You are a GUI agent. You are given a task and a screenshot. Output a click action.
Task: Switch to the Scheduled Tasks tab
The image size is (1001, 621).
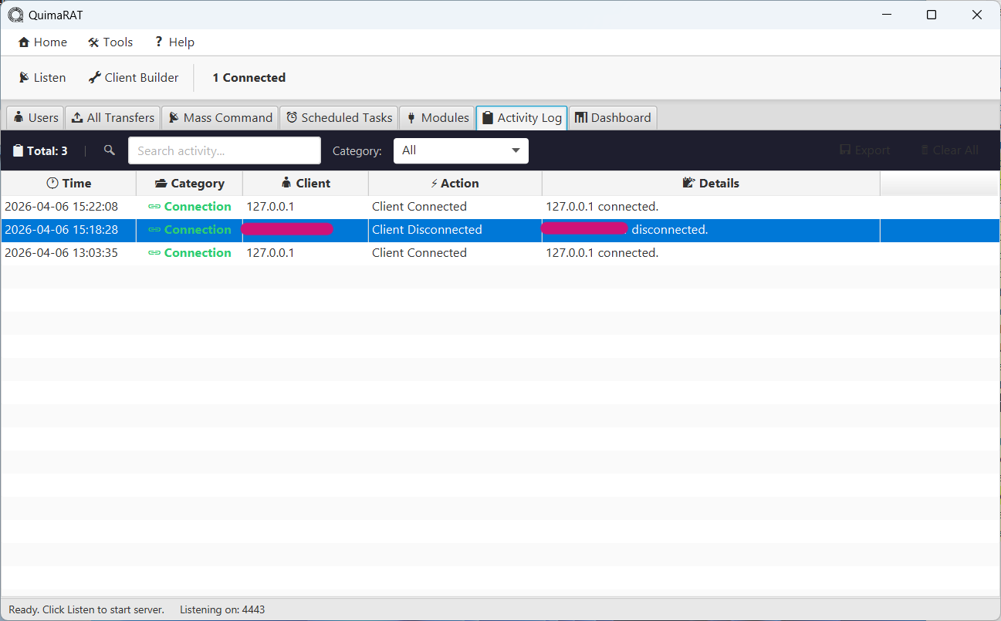(x=339, y=117)
